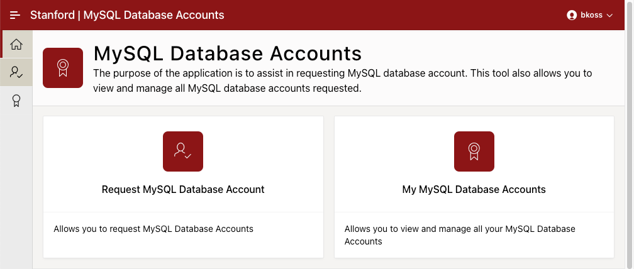Screen dimensions: 634x269
Task: Open the Home page from the sidebar
Action: click(16, 44)
